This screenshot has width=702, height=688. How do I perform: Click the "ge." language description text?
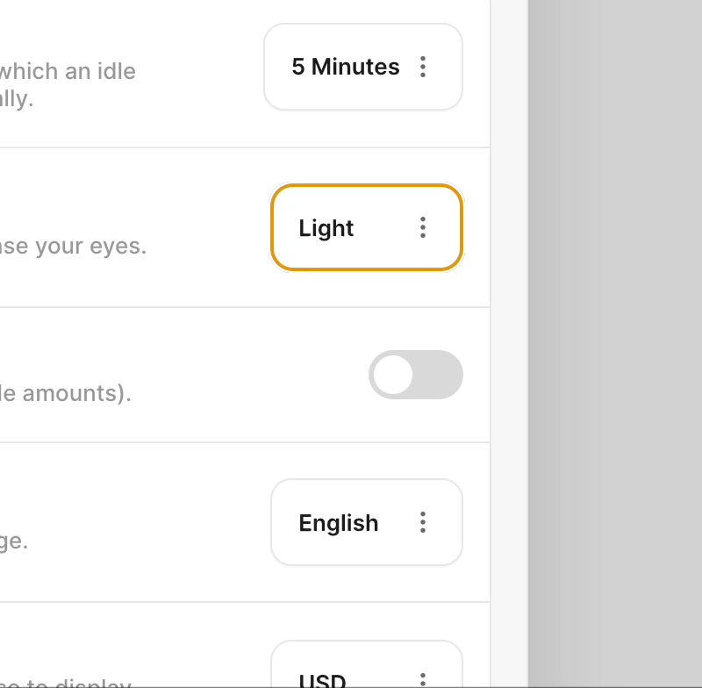14,541
